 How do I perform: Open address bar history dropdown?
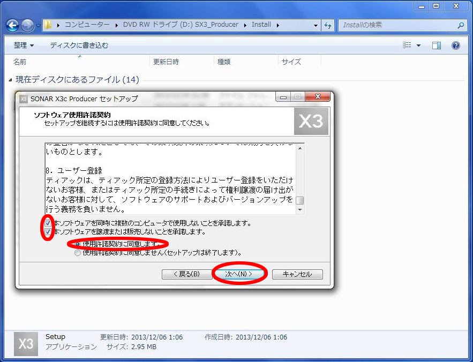pyautogui.click(x=316, y=26)
